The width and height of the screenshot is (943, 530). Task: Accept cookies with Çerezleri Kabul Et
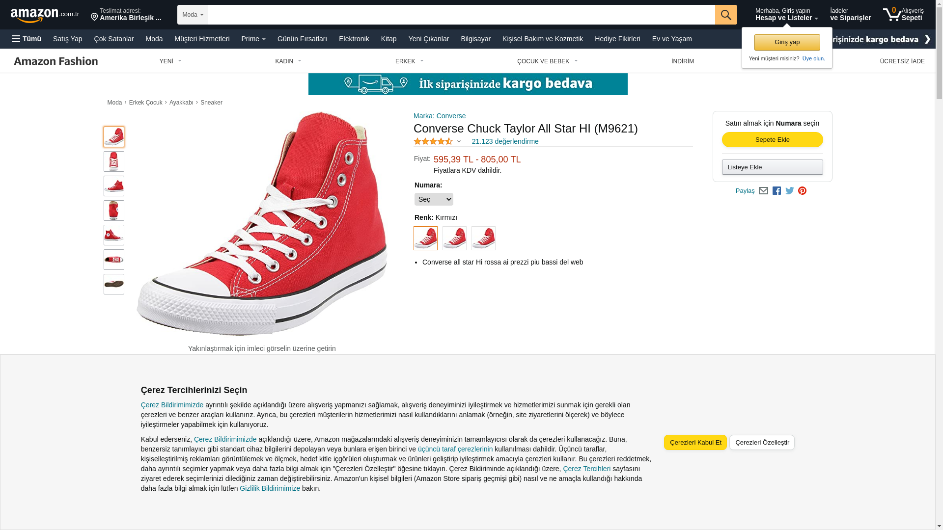(695, 442)
